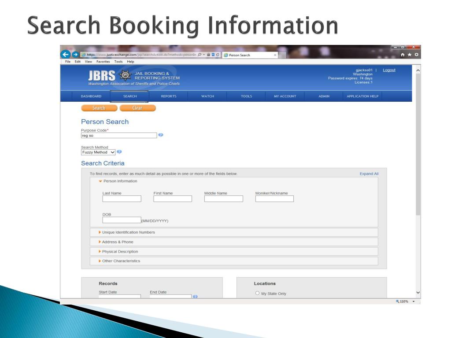This screenshot has height=338, width=451.
Task: Click the DOB input field
Action: click(x=122, y=220)
